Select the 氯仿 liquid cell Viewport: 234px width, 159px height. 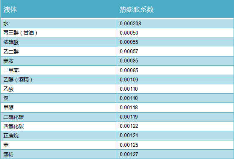[59, 154]
